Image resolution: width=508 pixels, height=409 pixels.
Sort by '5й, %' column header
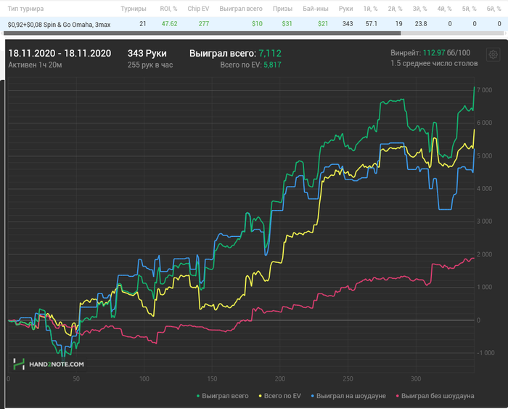tap(469, 9)
